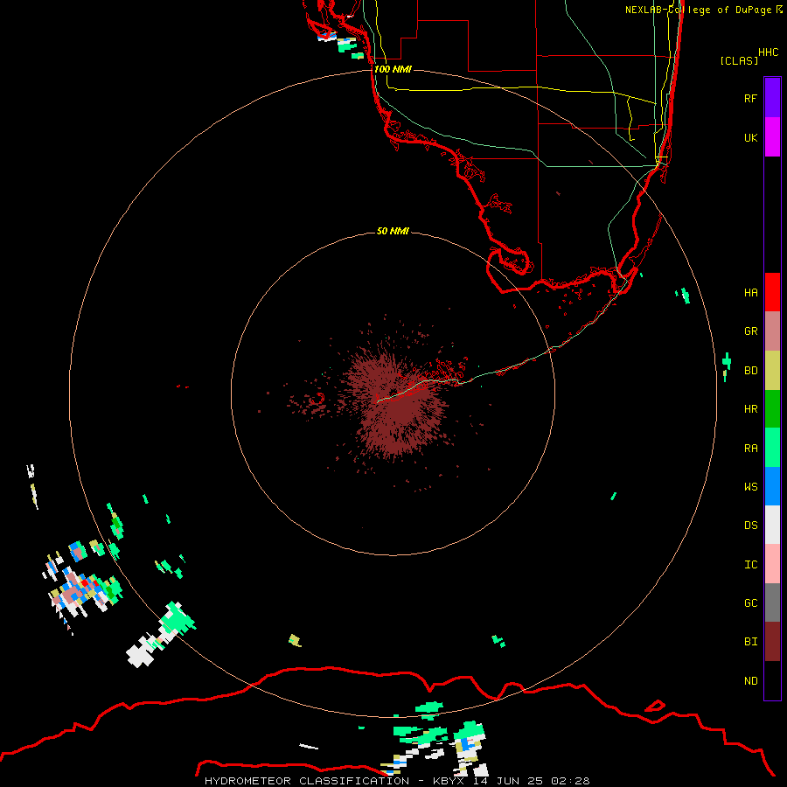Screen dimensions: 787x787
Task: Click the GC gray legend swatch
Action: tap(772, 602)
